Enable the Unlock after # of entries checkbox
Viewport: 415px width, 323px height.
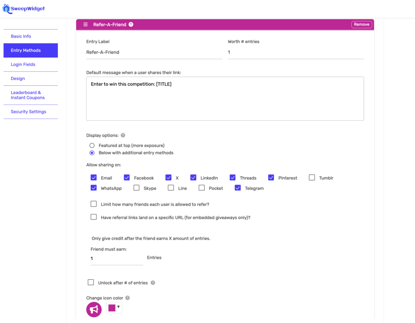click(x=91, y=283)
